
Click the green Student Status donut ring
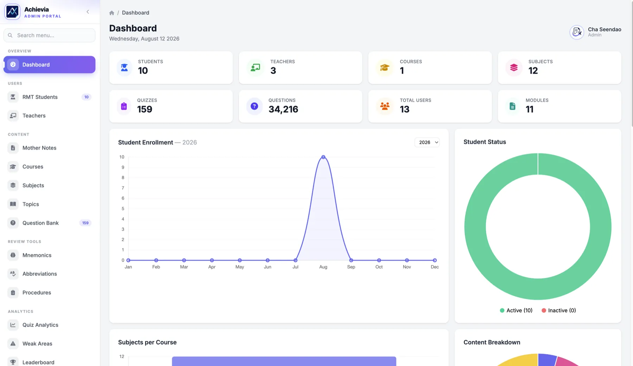point(475,227)
